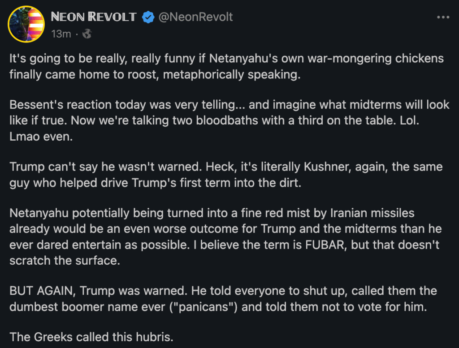This screenshot has height=348, width=459.
Task: Open Neon Revolt's profile picture
Action: click(x=26, y=24)
